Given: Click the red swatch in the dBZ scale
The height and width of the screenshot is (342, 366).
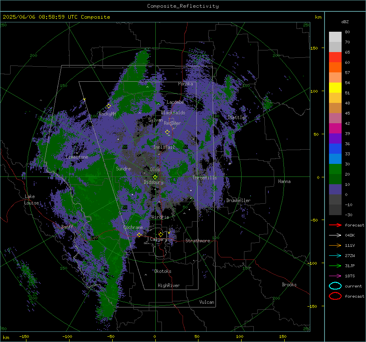Looking at the screenshot, I should [x=335, y=57].
